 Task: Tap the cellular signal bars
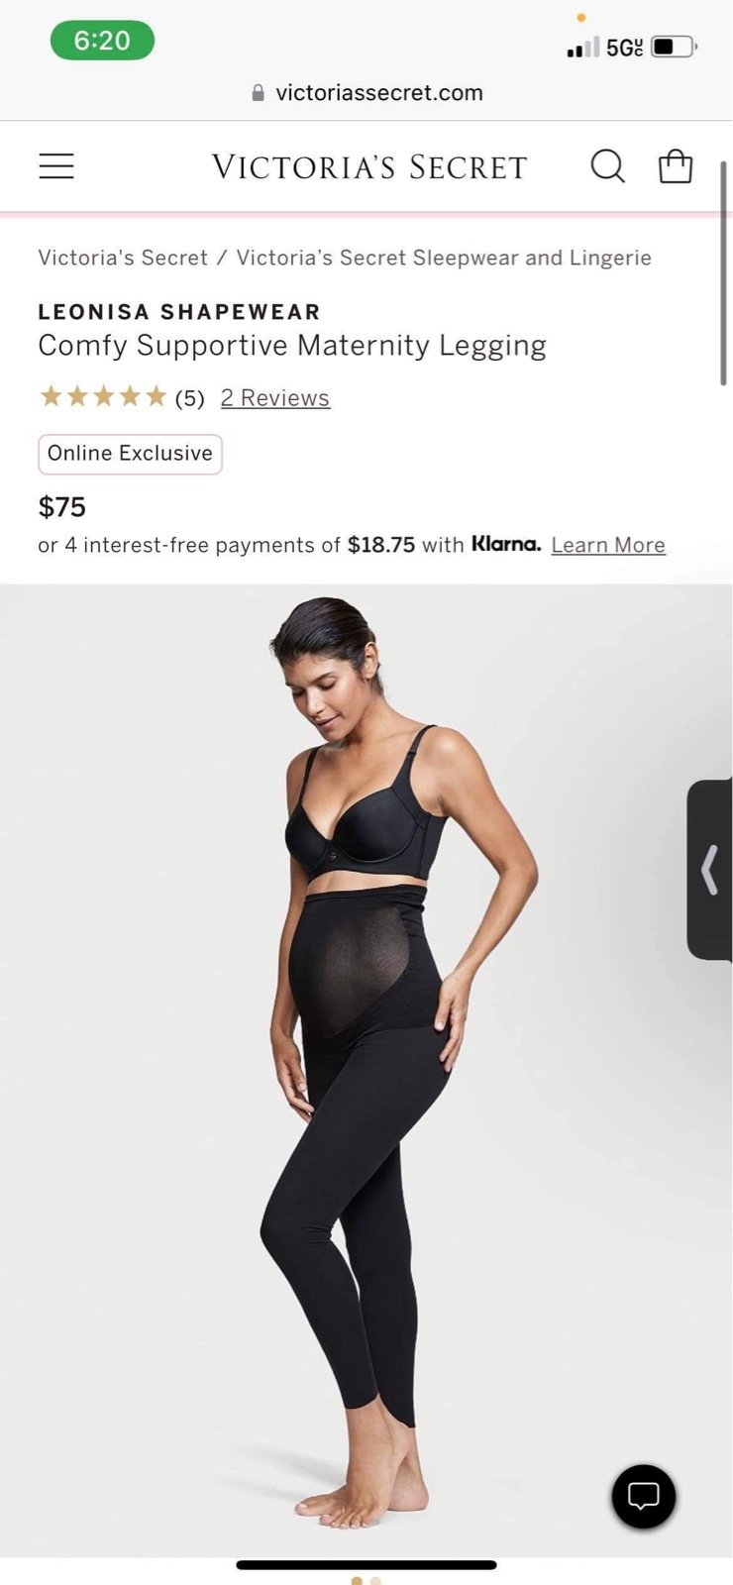[583, 47]
